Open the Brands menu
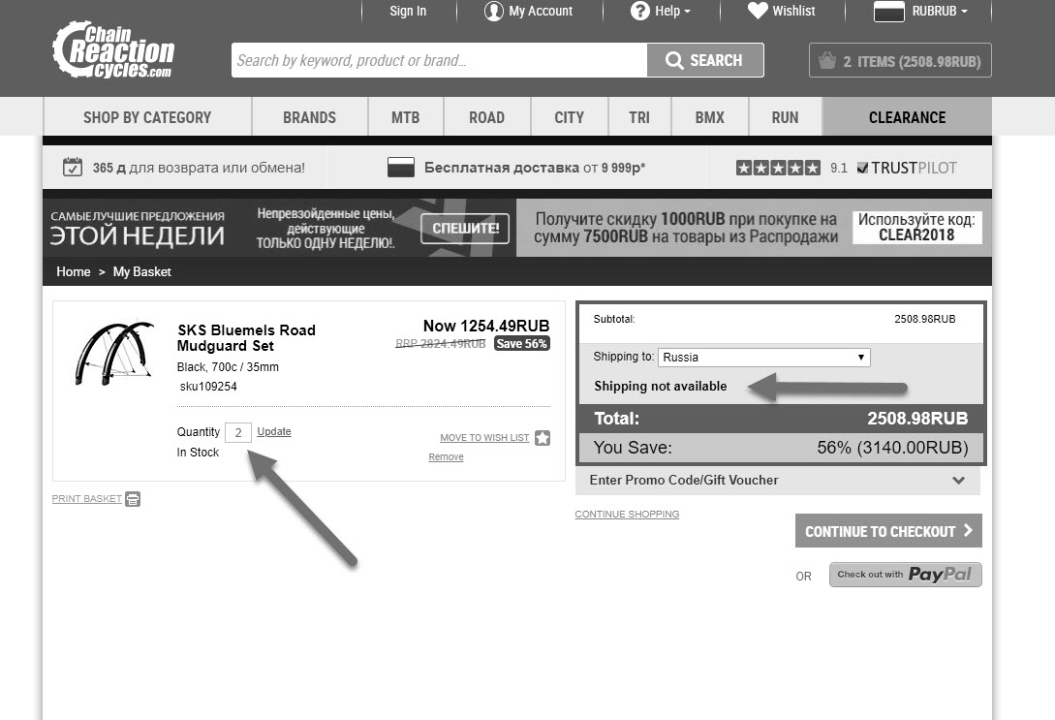This screenshot has height=720, width=1055. [309, 117]
